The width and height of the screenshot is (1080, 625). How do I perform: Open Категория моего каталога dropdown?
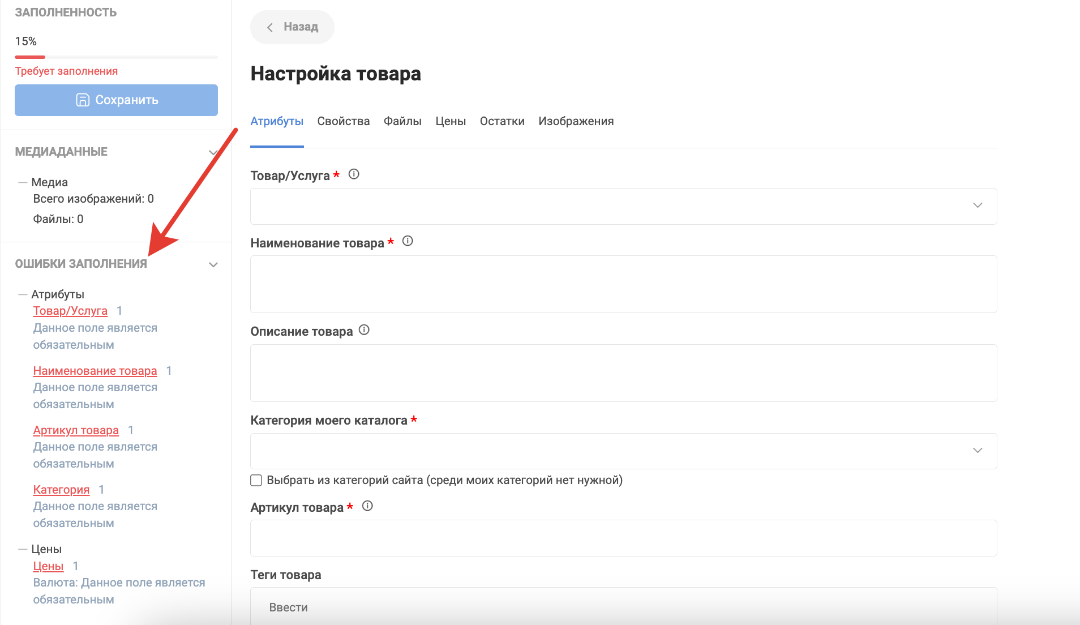tap(623, 451)
